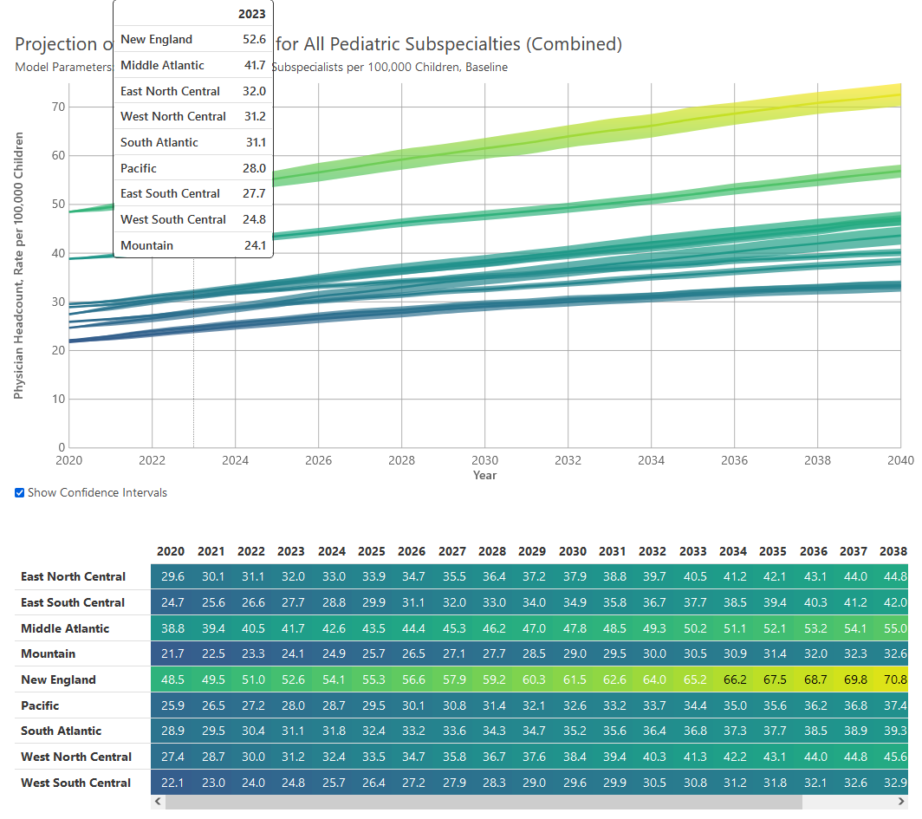The height and width of the screenshot is (819, 922).
Task: Click the East North Central 2026 cell 34.7
Action: pos(413,577)
